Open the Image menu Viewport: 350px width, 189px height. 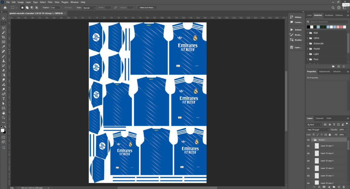[21, 2]
